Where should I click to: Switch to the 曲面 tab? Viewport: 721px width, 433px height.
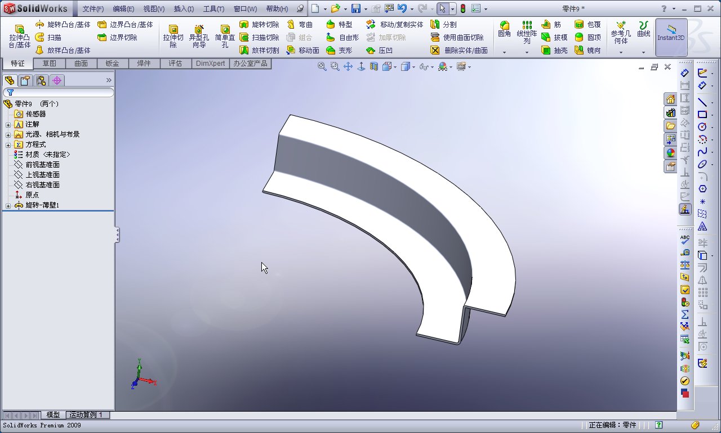click(x=81, y=64)
